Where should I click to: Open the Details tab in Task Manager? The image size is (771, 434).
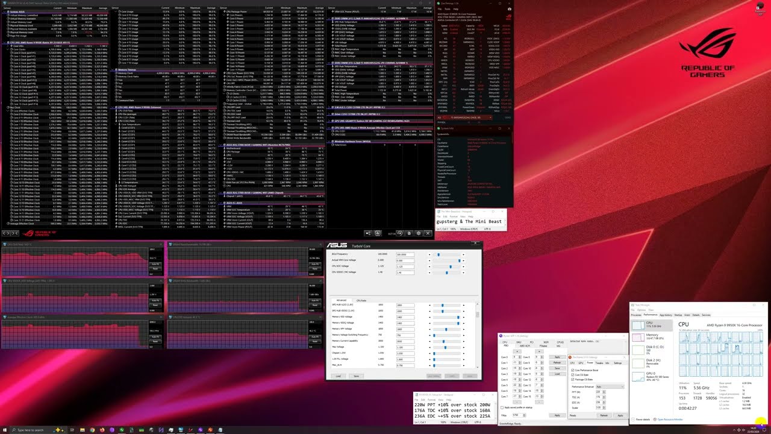tap(696, 315)
